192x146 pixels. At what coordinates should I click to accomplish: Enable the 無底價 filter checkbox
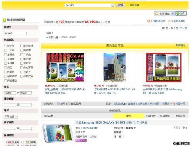click(x=22, y=50)
